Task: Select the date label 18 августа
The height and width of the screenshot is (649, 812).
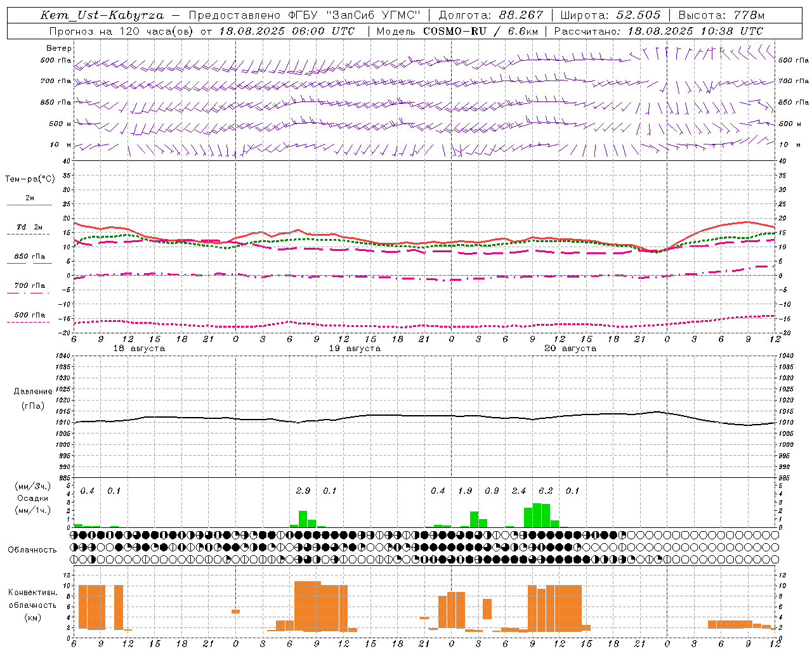Action: pos(139,349)
